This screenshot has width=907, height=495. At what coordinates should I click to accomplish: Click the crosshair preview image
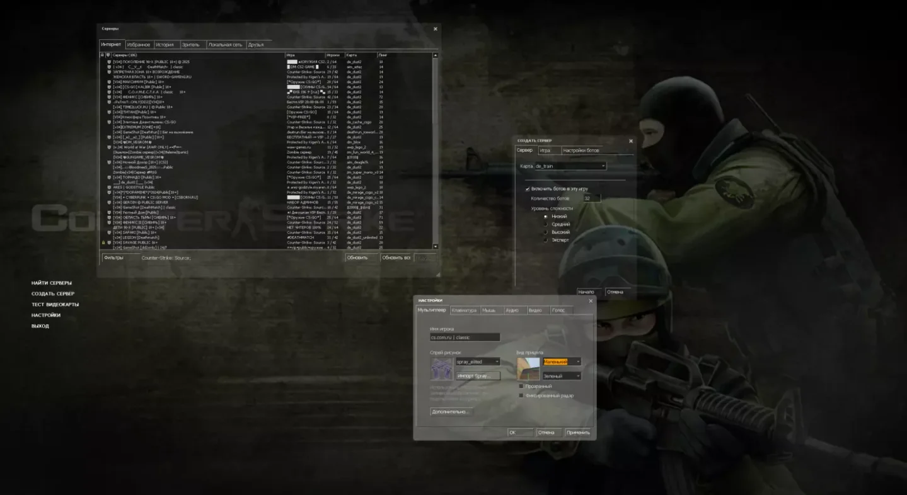[528, 368]
